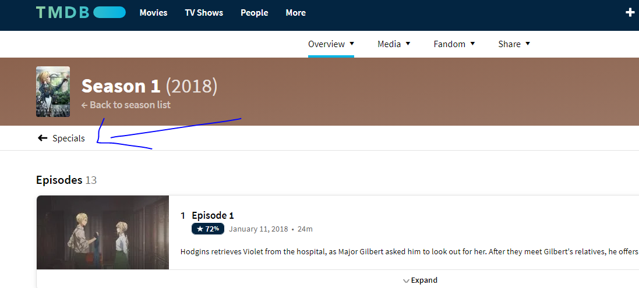Open the People menu
Screen dimensions: 639x288
(254, 12)
